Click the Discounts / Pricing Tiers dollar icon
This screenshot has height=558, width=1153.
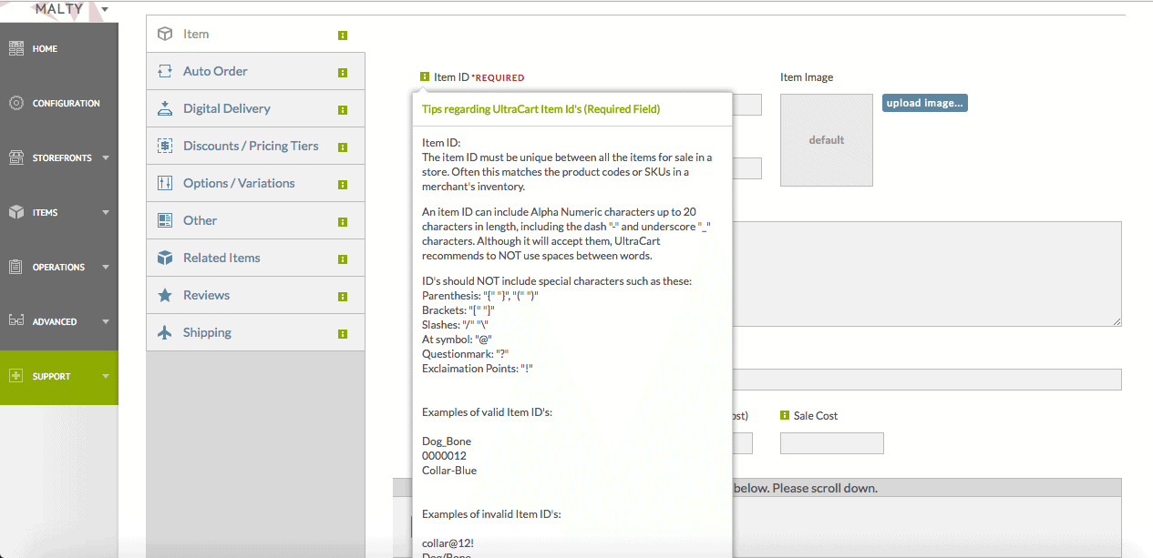(x=165, y=146)
